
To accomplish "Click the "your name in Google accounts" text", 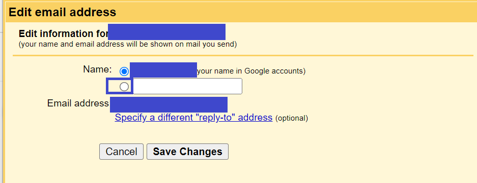I will coord(251,71).
